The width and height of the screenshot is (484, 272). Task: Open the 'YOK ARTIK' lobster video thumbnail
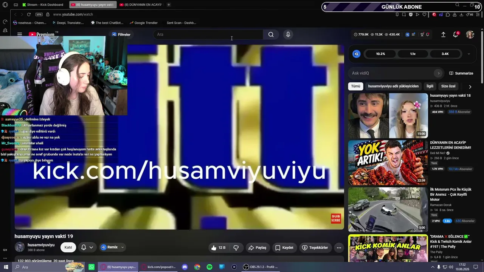[388, 163]
